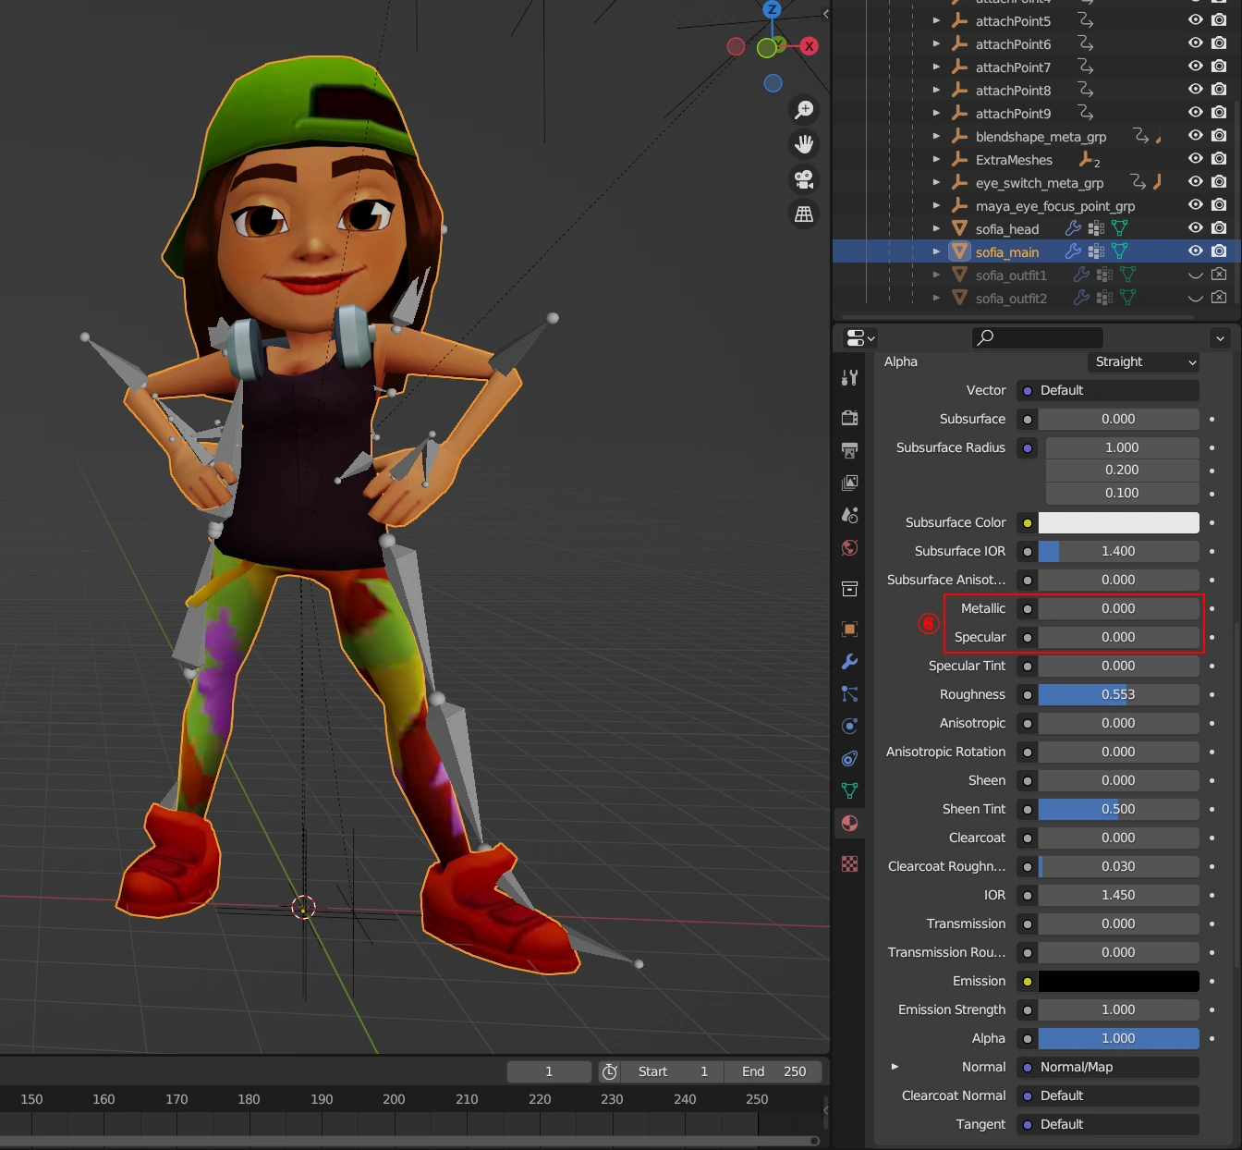Toggle the camera view icon
The height and width of the screenshot is (1150, 1242).
[804, 179]
